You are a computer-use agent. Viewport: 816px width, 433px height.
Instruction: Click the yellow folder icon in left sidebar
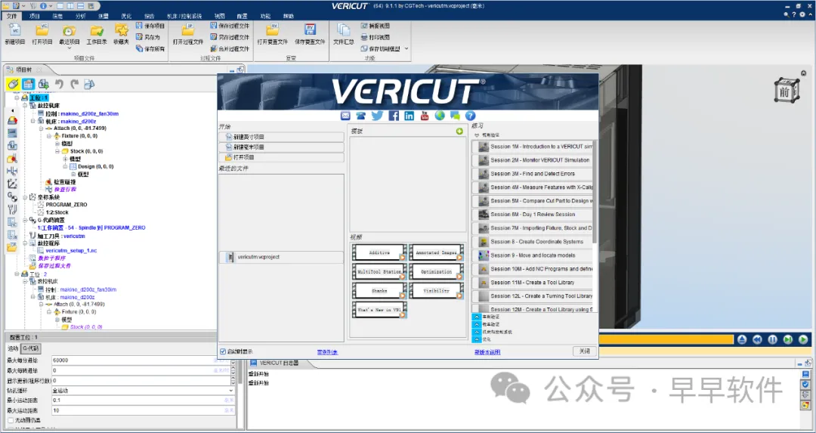coord(12,247)
